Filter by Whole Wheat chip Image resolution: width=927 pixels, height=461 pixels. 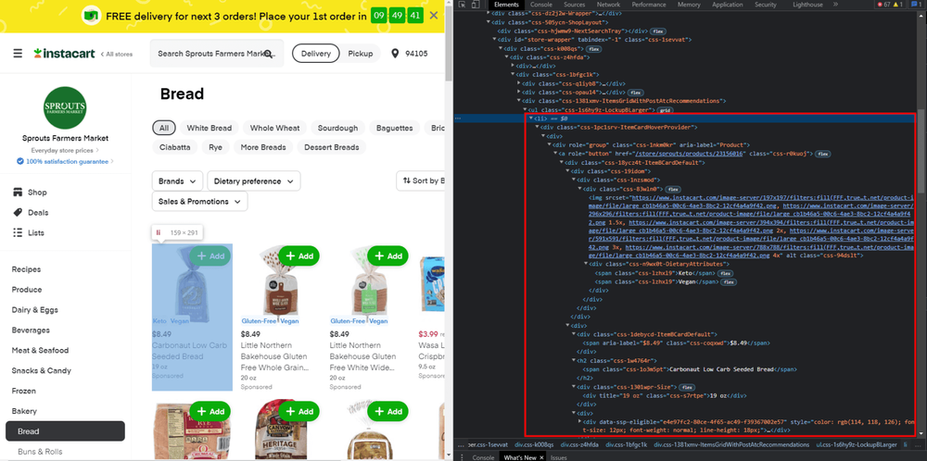click(x=275, y=128)
